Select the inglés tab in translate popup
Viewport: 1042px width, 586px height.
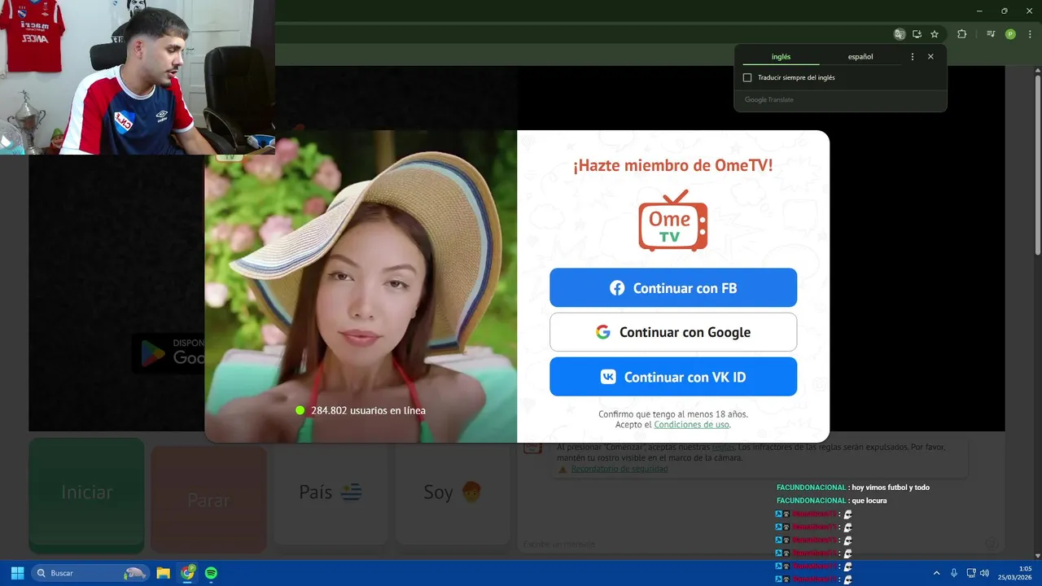781,57
